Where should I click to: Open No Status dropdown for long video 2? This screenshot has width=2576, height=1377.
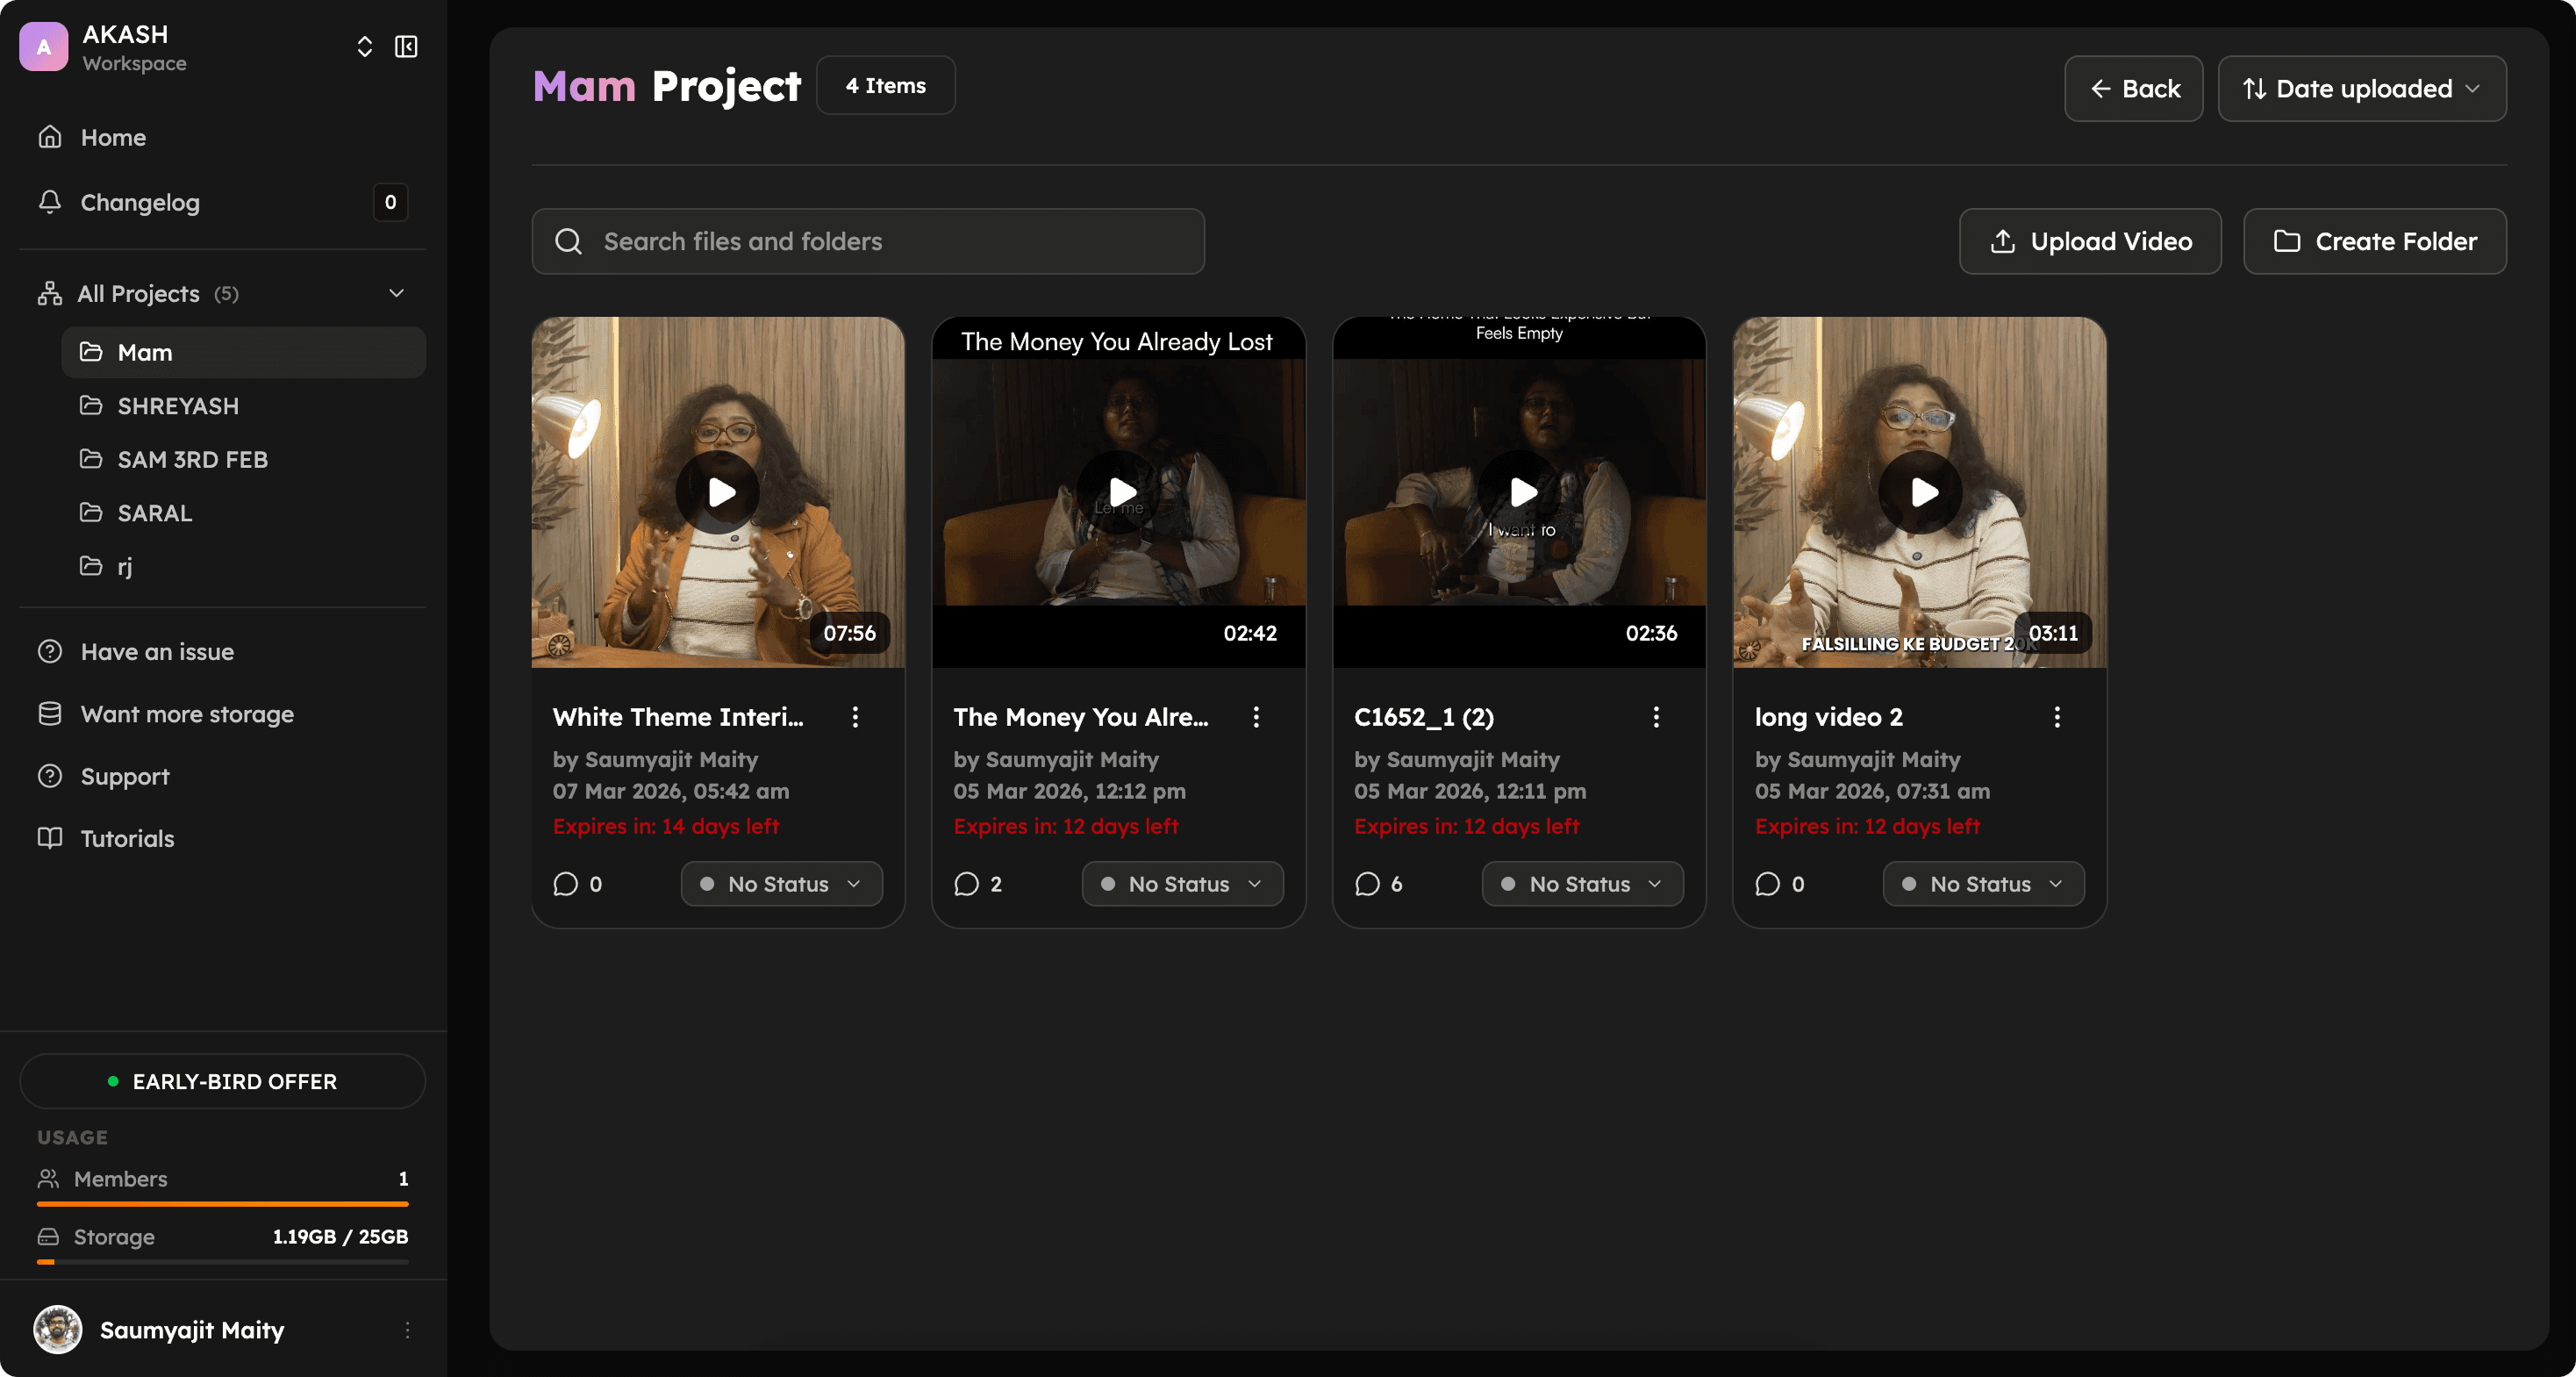tap(1983, 884)
